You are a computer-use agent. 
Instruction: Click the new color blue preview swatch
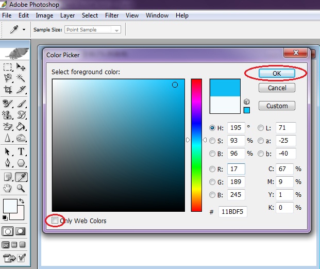tap(225, 88)
